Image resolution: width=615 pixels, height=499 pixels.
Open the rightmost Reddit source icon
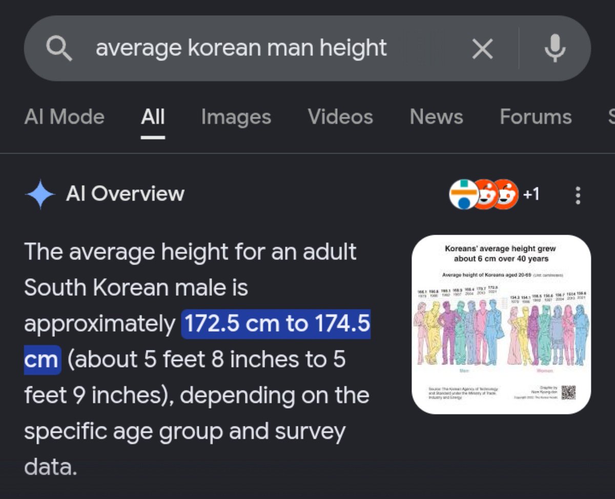click(x=505, y=195)
